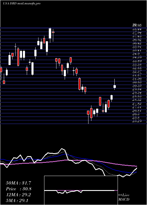The width and height of the screenshot is (147, 205).
Task: Click the '<<Live MACD' label
Action: point(124,197)
